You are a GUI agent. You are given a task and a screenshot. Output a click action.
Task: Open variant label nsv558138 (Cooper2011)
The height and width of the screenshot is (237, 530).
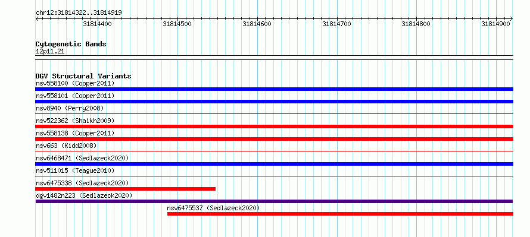75,133
